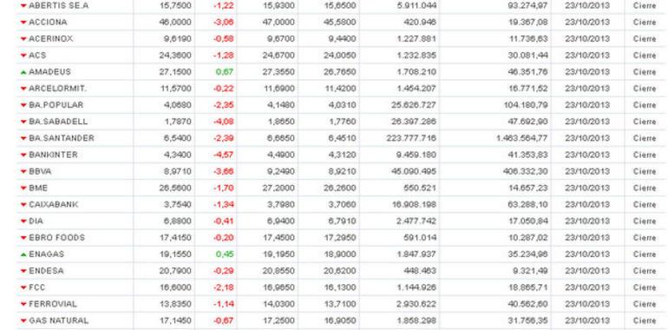Open the BA.POPULAR stock name

coord(56,105)
